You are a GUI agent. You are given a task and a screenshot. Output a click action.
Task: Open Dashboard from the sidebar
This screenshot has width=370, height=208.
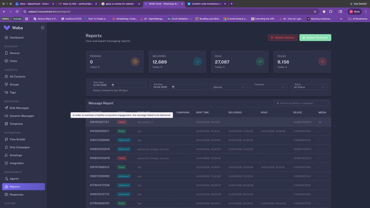(x=16, y=38)
